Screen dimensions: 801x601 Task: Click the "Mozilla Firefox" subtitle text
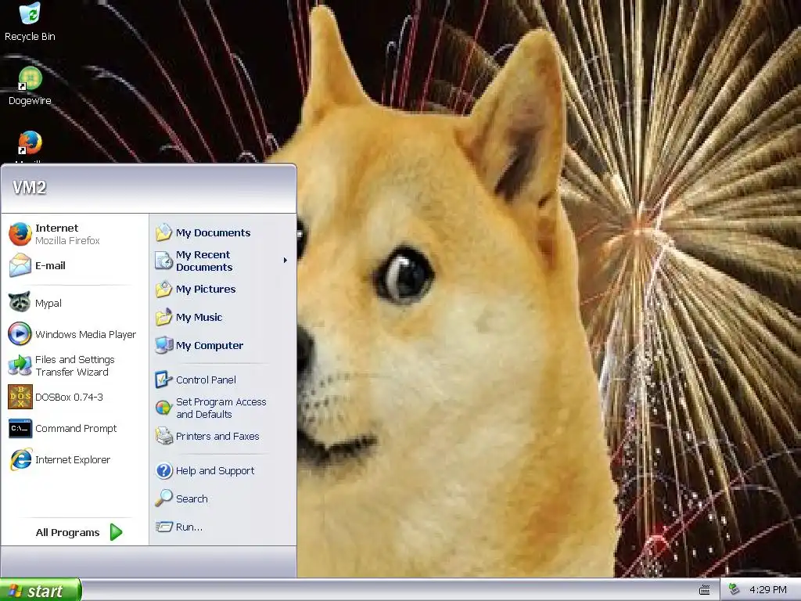67,240
